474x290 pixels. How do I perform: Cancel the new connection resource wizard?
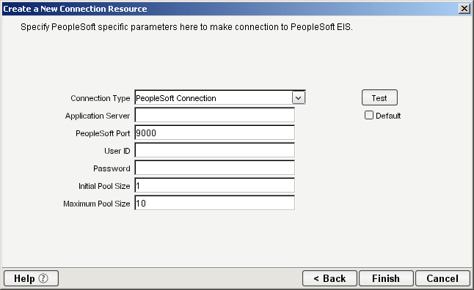[x=442, y=278]
